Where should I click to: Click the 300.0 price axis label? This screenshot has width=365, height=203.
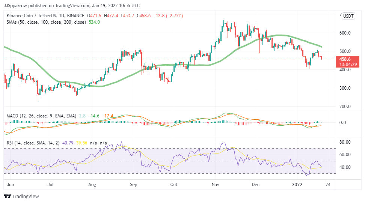(x=345, y=88)
